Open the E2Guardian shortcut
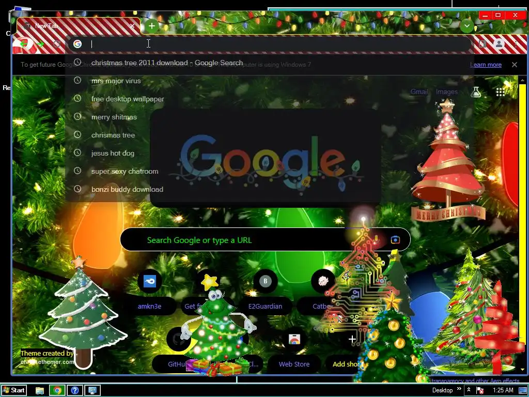Screen dimensions: 529x397 265,281
